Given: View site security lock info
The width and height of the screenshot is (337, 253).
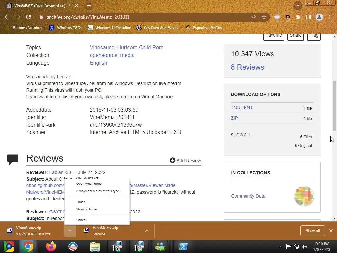Looking at the screenshot, I should [x=41, y=17].
